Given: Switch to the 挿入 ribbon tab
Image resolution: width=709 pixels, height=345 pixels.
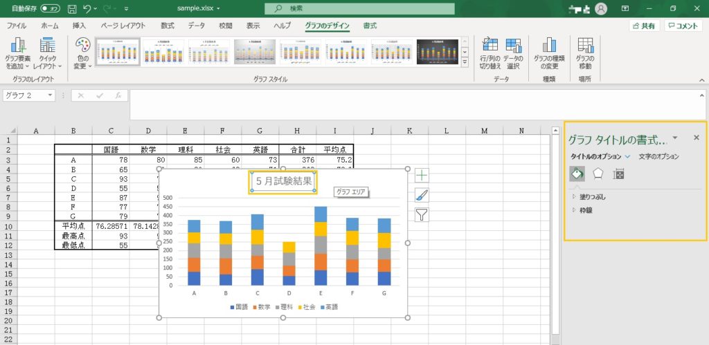Looking at the screenshot, I should click(80, 26).
